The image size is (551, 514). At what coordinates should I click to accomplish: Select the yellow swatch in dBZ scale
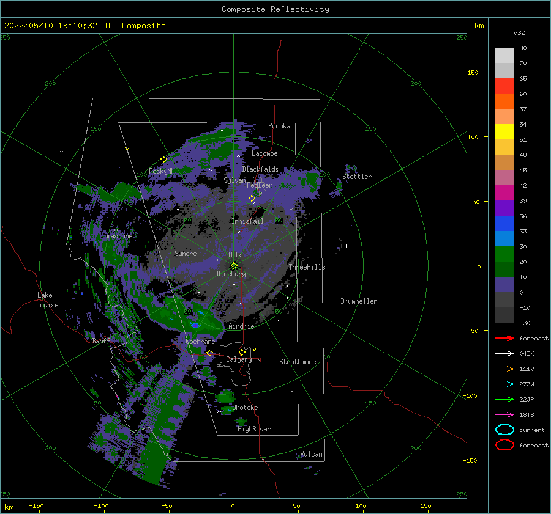pyautogui.click(x=504, y=131)
